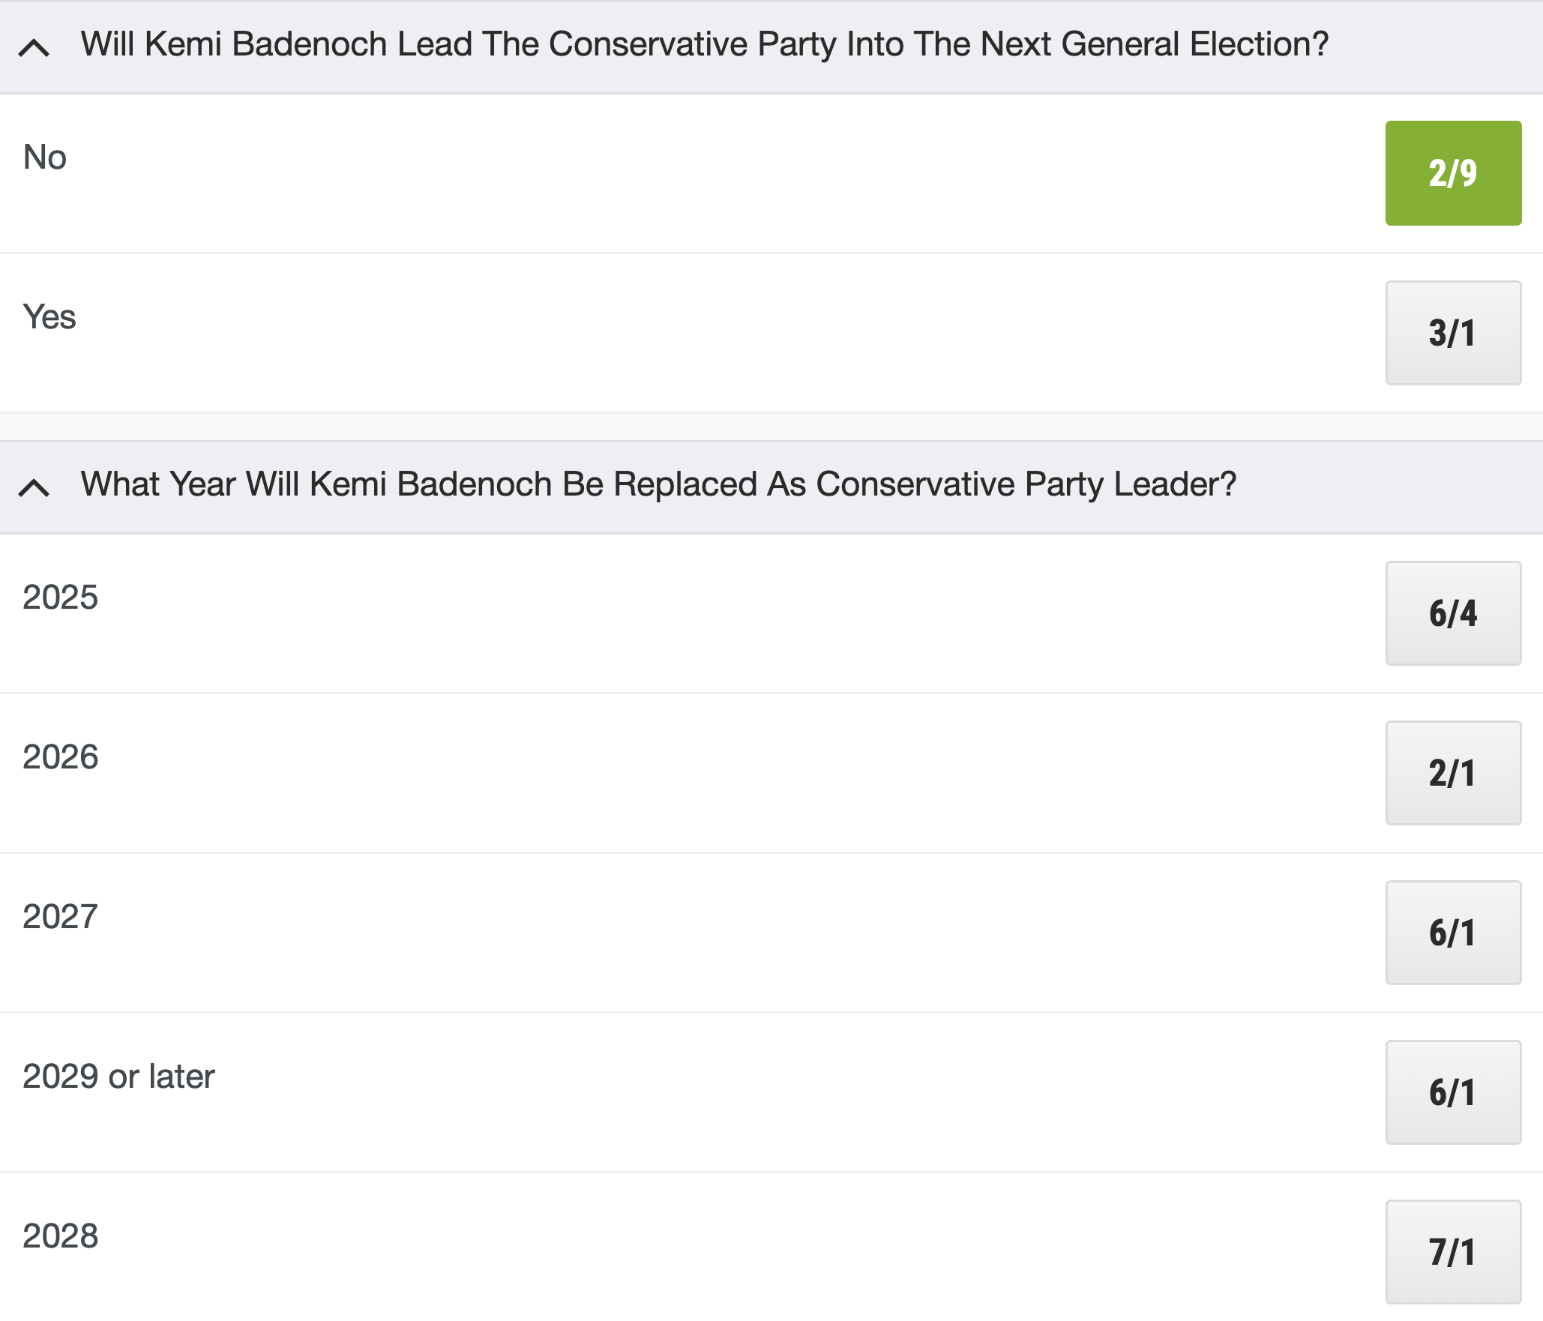Click the 'What Year Will Kemi Badenoch Be Replaced' header
Screen dimensions: 1543x1321
pyautogui.click(x=658, y=485)
